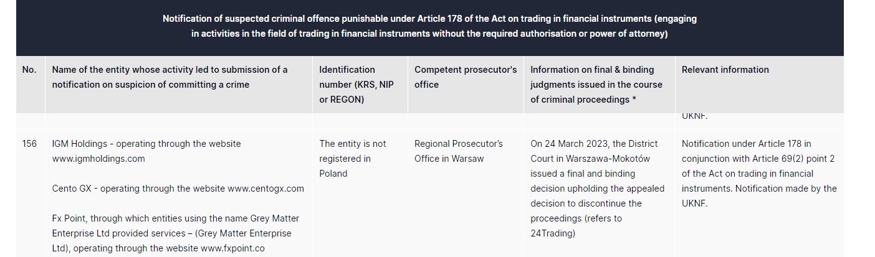This screenshot has height=257, width=875.
Task: Click the "Relevant information" column header
Action: (725, 70)
